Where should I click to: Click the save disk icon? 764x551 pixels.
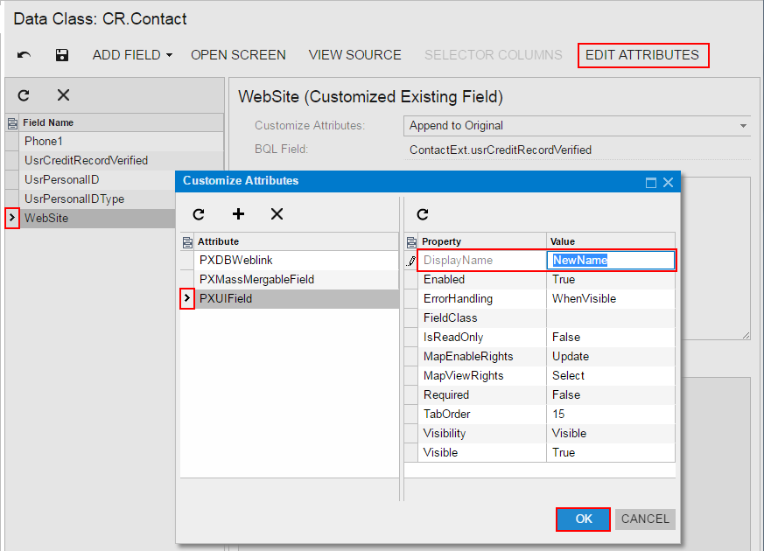62,55
